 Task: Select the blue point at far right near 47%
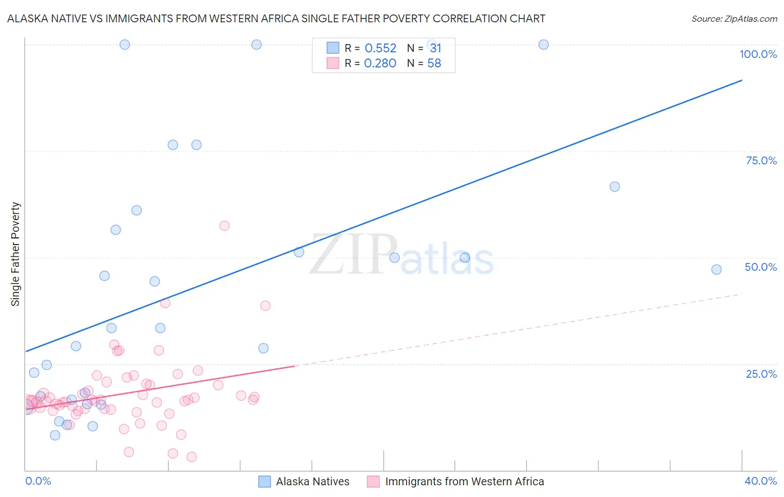pos(717,270)
